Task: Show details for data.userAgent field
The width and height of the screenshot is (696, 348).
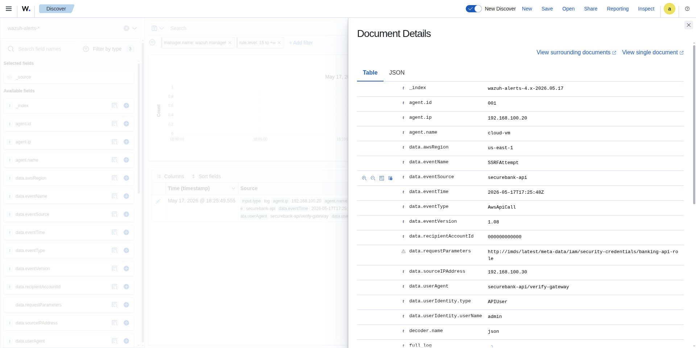Action: (x=115, y=341)
